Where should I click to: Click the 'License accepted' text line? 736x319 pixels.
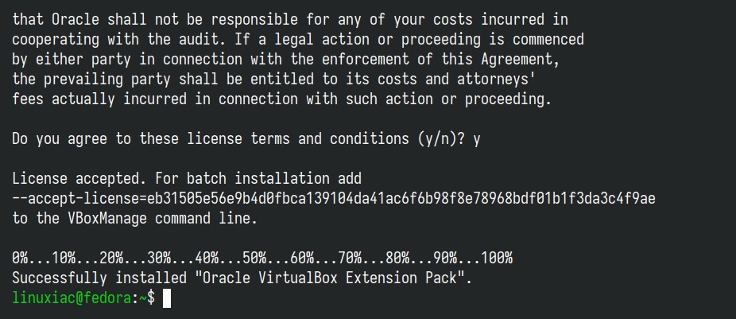187,179
